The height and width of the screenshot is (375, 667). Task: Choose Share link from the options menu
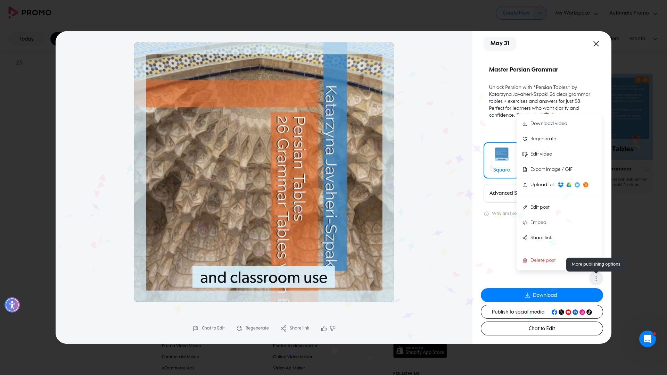point(559,238)
